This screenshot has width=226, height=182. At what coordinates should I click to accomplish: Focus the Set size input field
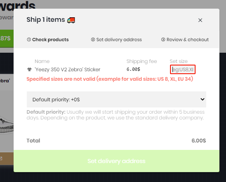183,70
